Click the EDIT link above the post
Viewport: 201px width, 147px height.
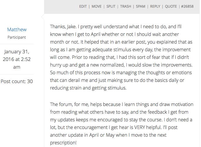tap(83, 6)
